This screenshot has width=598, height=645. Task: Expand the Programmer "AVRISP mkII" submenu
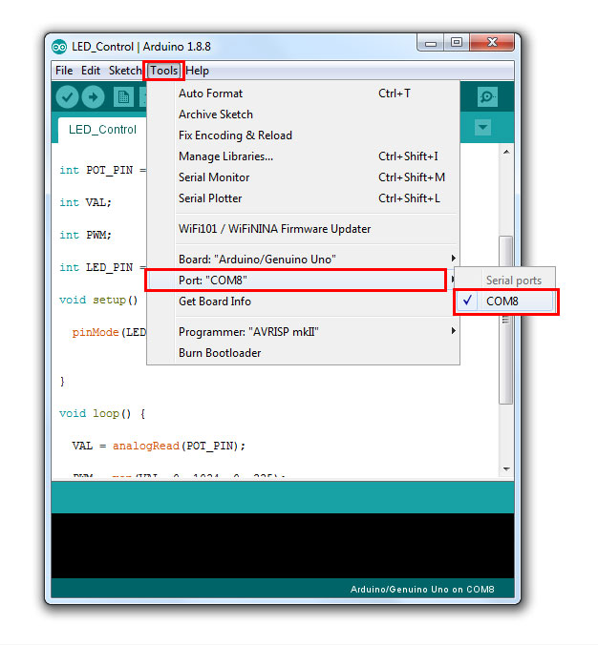(x=303, y=331)
